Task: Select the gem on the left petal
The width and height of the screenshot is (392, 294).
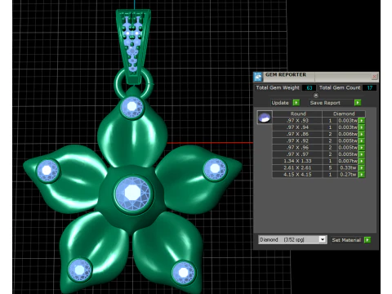Action: 47,171
